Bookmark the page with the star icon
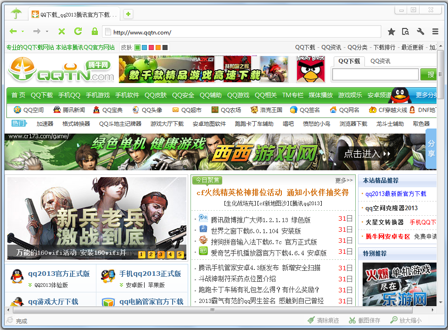448x330 pixels. tap(392, 32)
